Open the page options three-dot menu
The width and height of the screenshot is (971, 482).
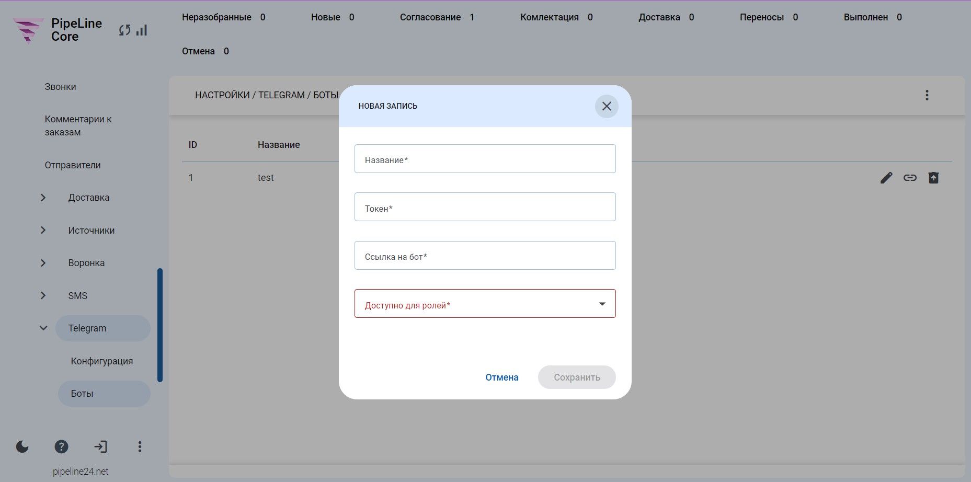tap(927, 95)
